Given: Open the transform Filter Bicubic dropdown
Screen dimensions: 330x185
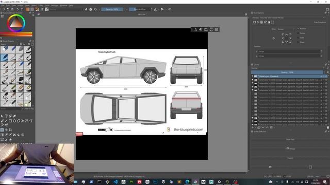Looking at the screenshot, I should pos(286,29).
